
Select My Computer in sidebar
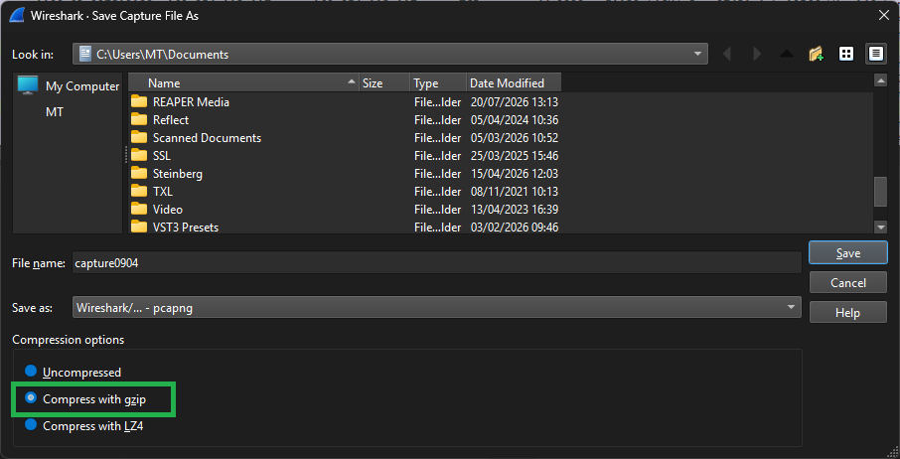point(69,86)
